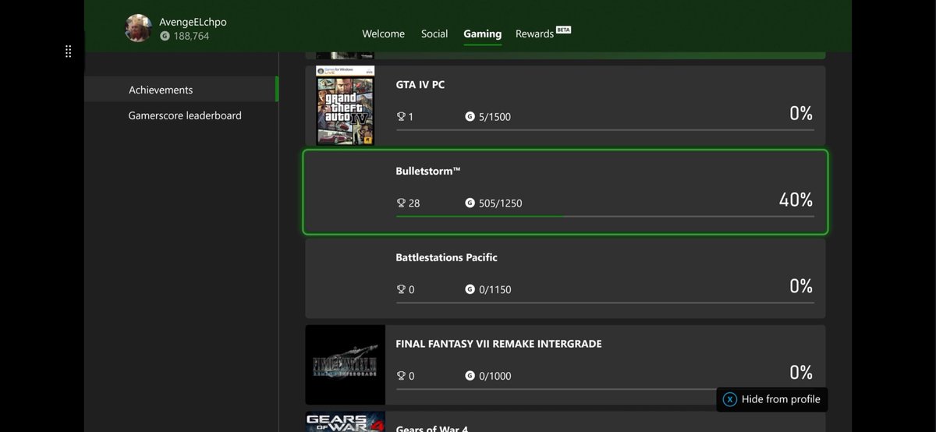
Task: Open the Rewards tab
Action: 534,34
